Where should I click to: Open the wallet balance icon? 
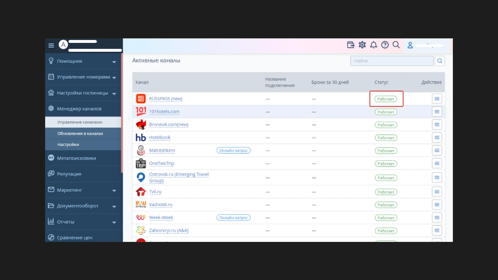[351, 45]
